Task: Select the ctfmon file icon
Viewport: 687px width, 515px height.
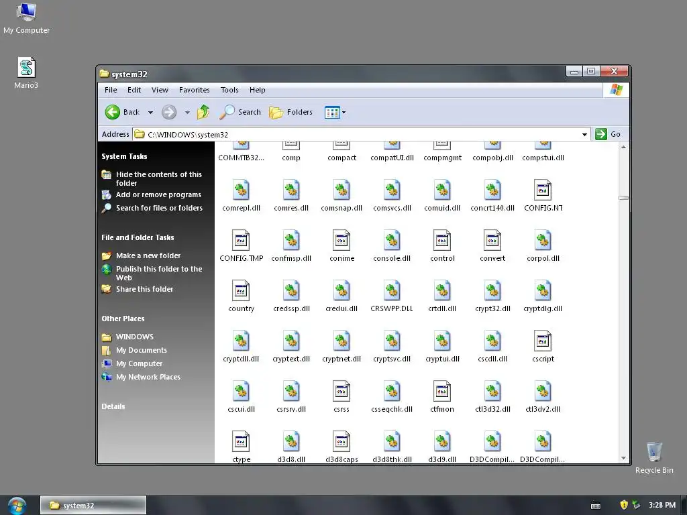Action: point(442,392)
